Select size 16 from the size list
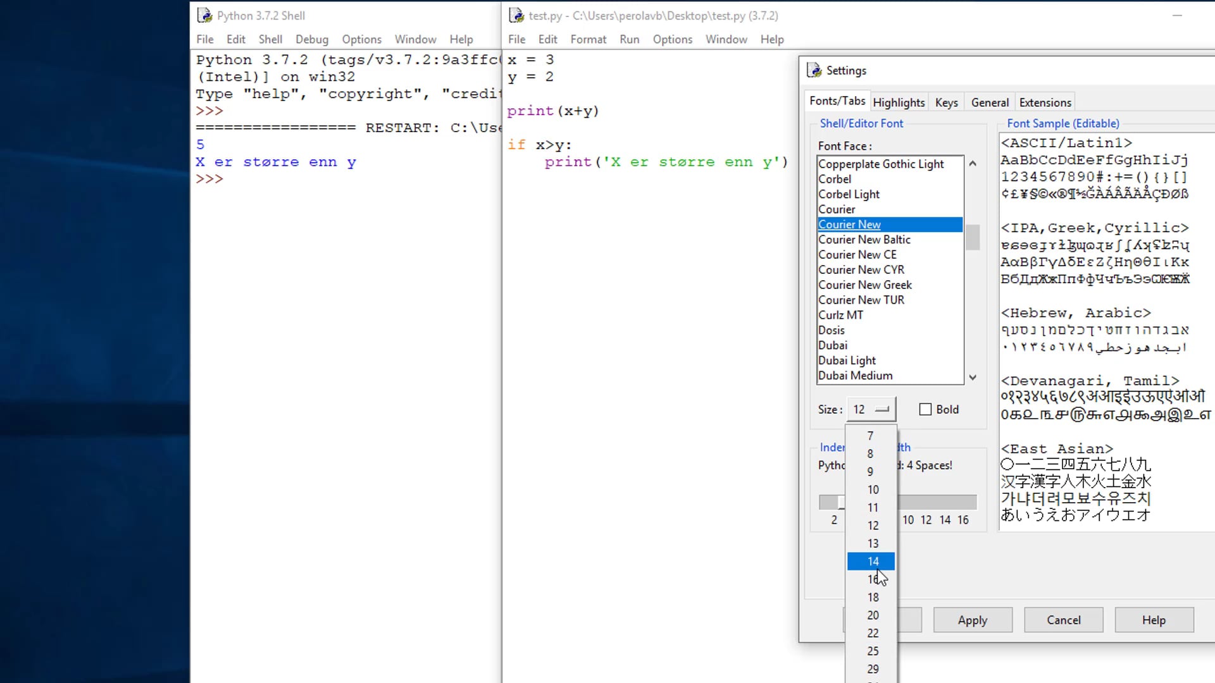Image resolution: width=1215 pixels, height=683 pixels. point(873,579)
